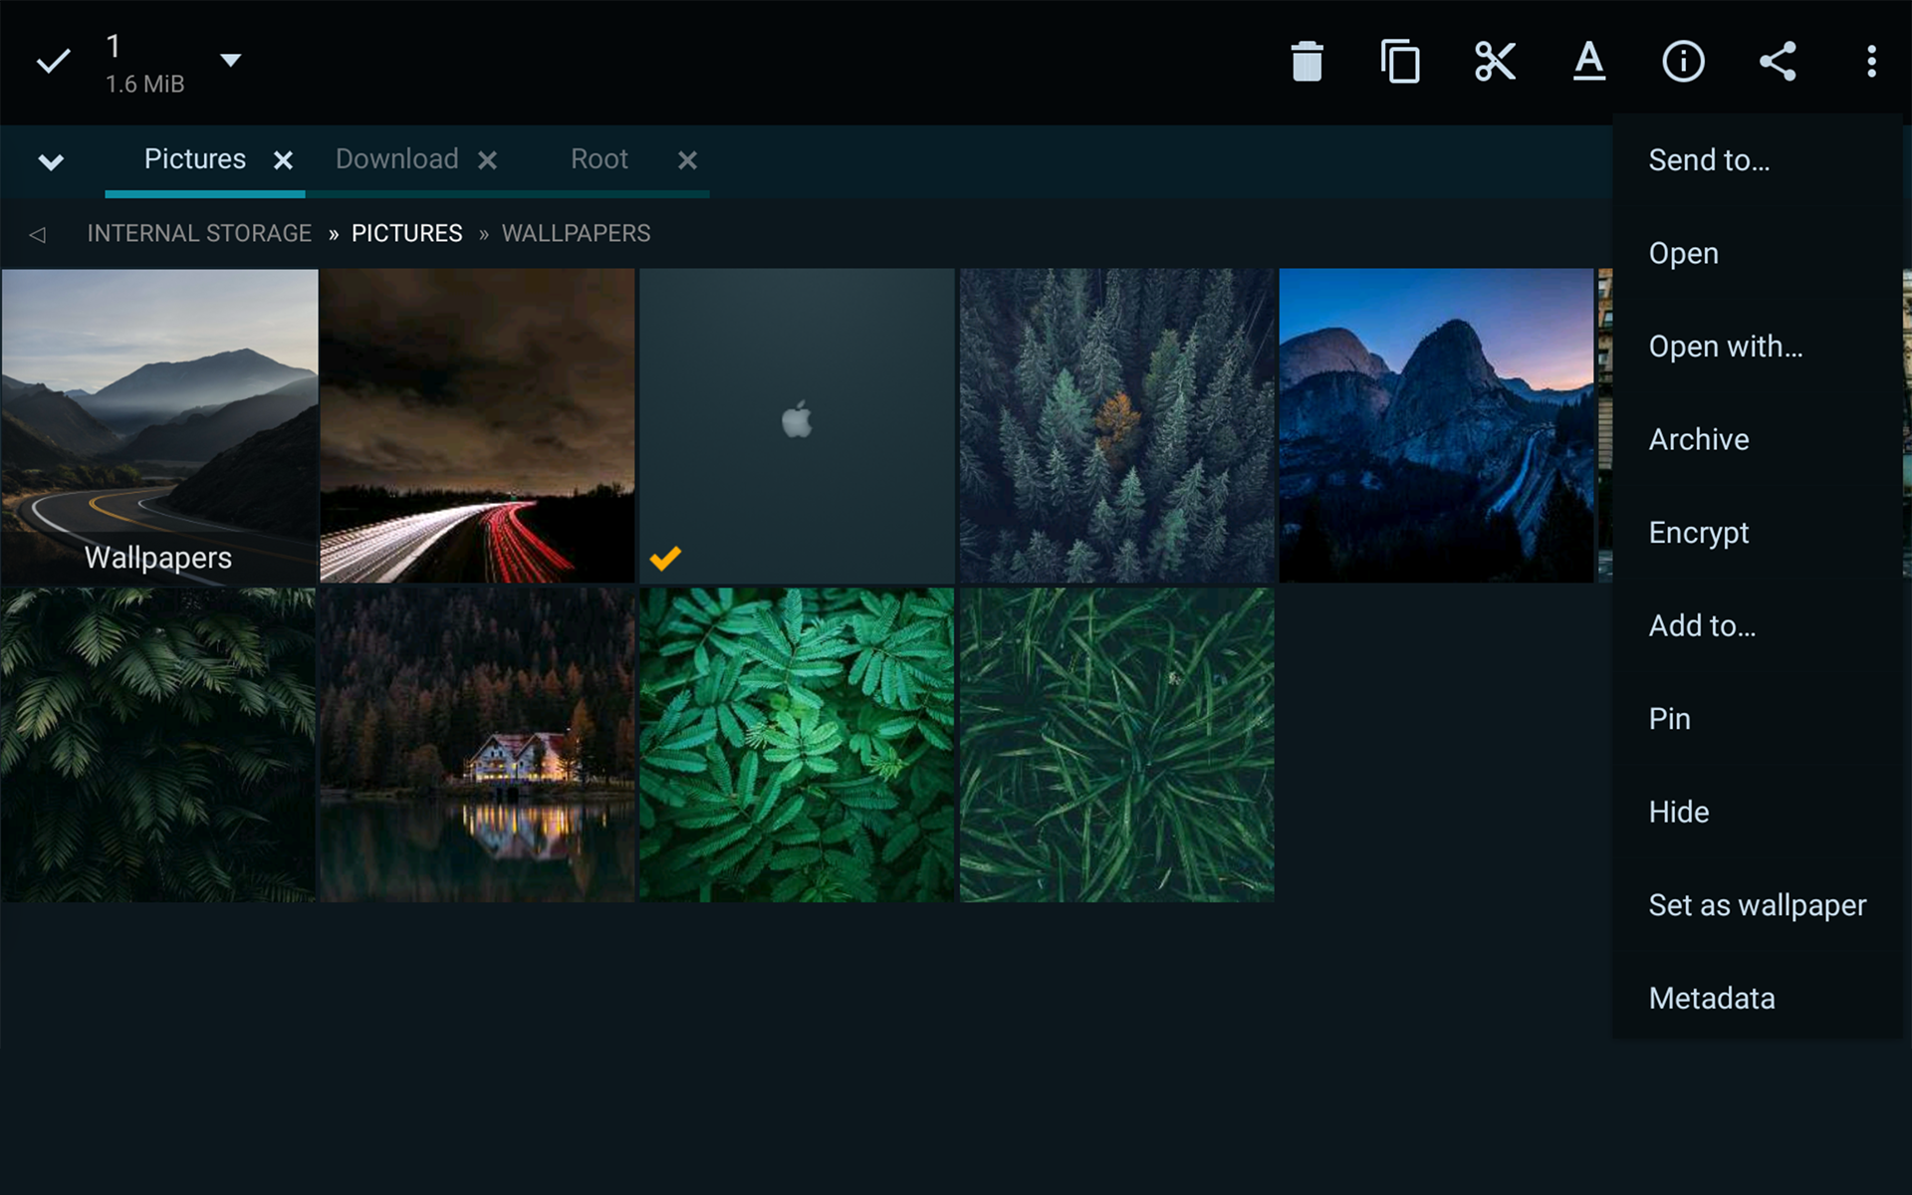Deselect the checked Apple logo wallpaper

pyautogui.click(x=797, y=425)
